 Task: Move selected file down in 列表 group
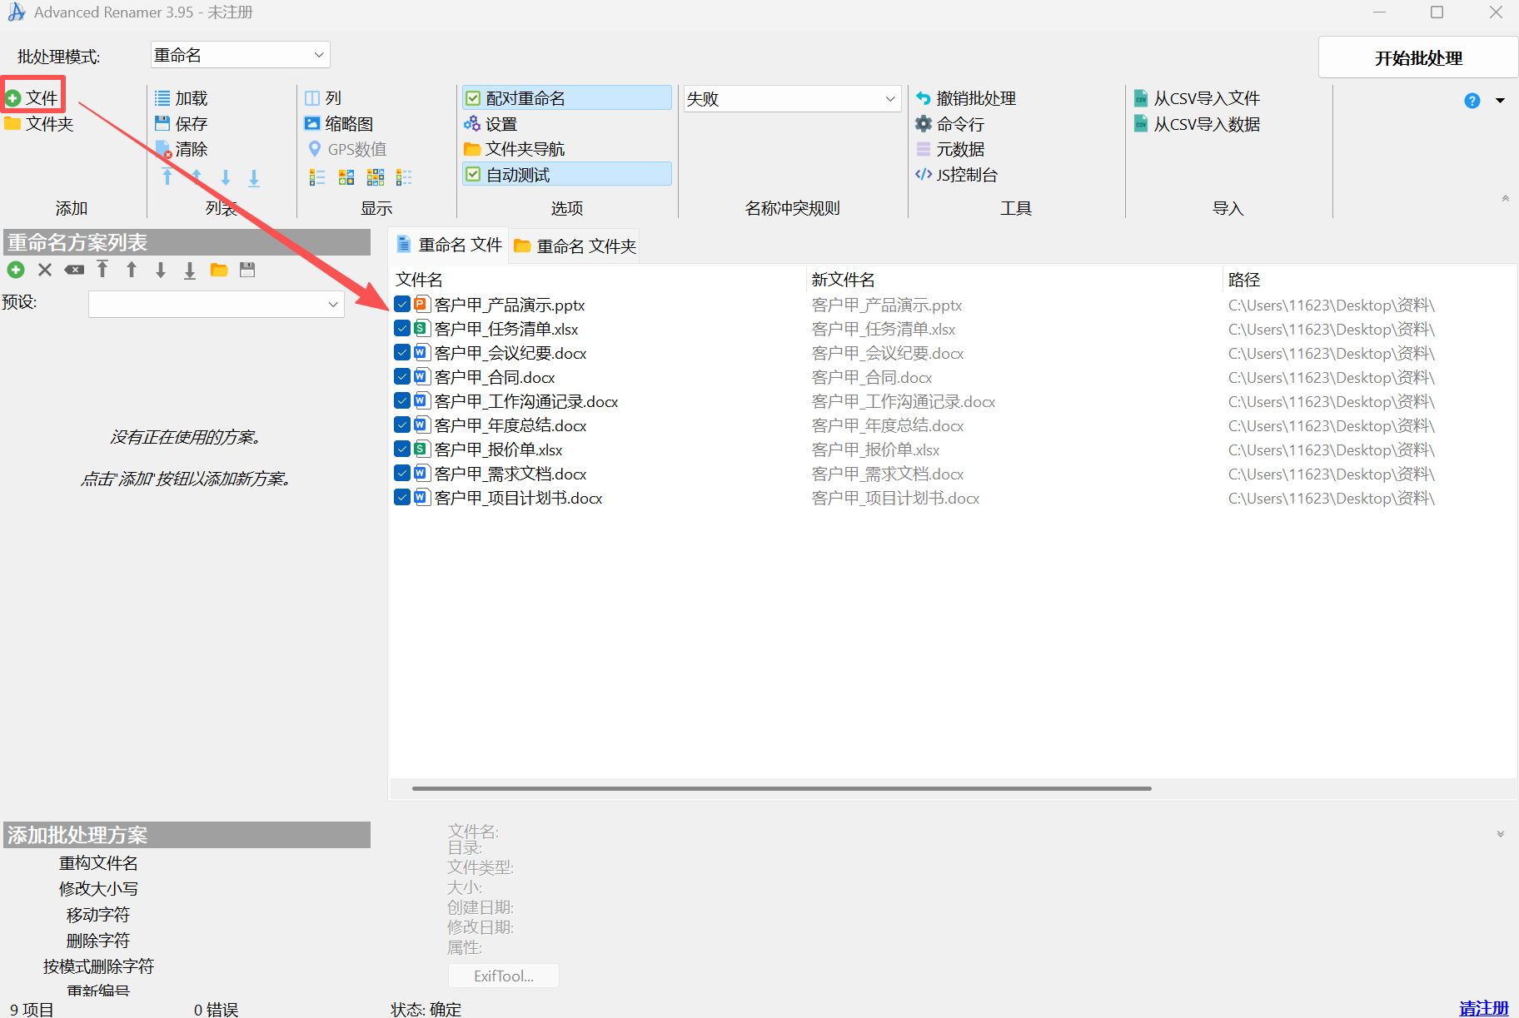point(226,177)
